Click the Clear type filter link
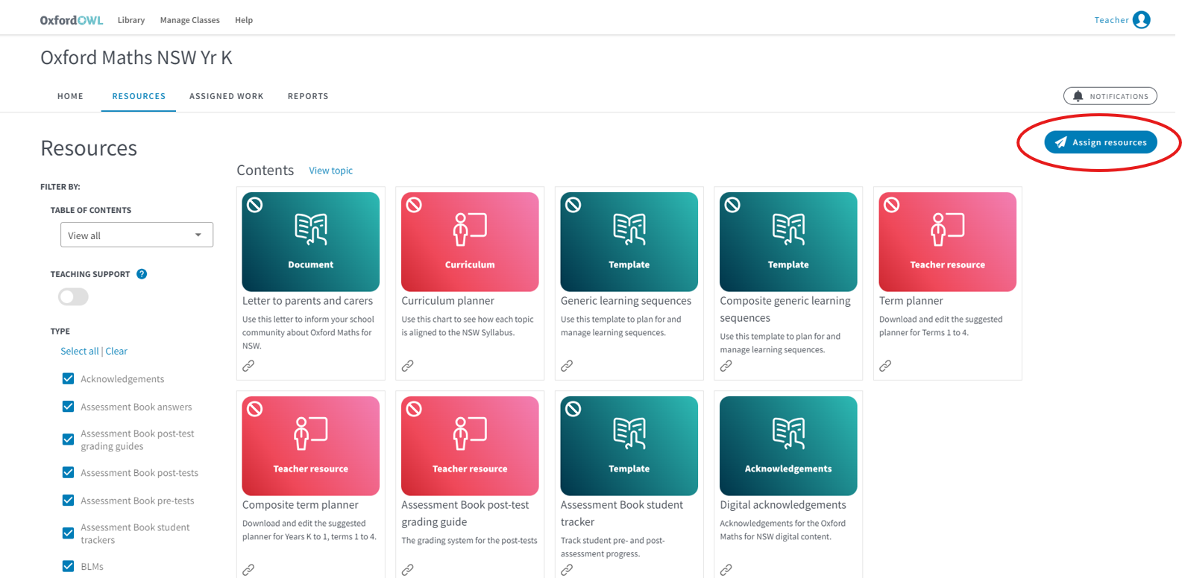 point(116,351)
